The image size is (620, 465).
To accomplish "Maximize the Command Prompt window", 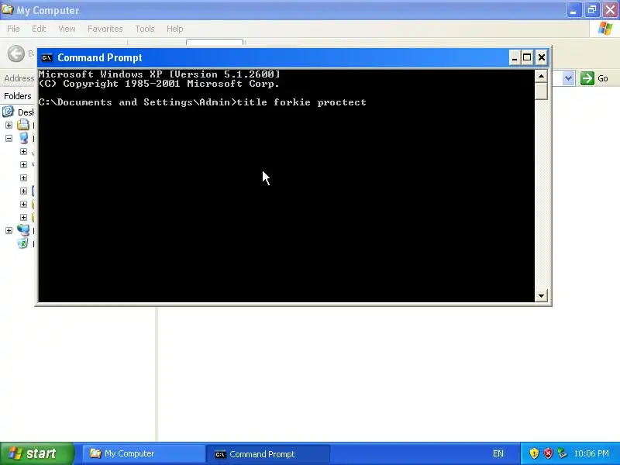I will point(527,57).
